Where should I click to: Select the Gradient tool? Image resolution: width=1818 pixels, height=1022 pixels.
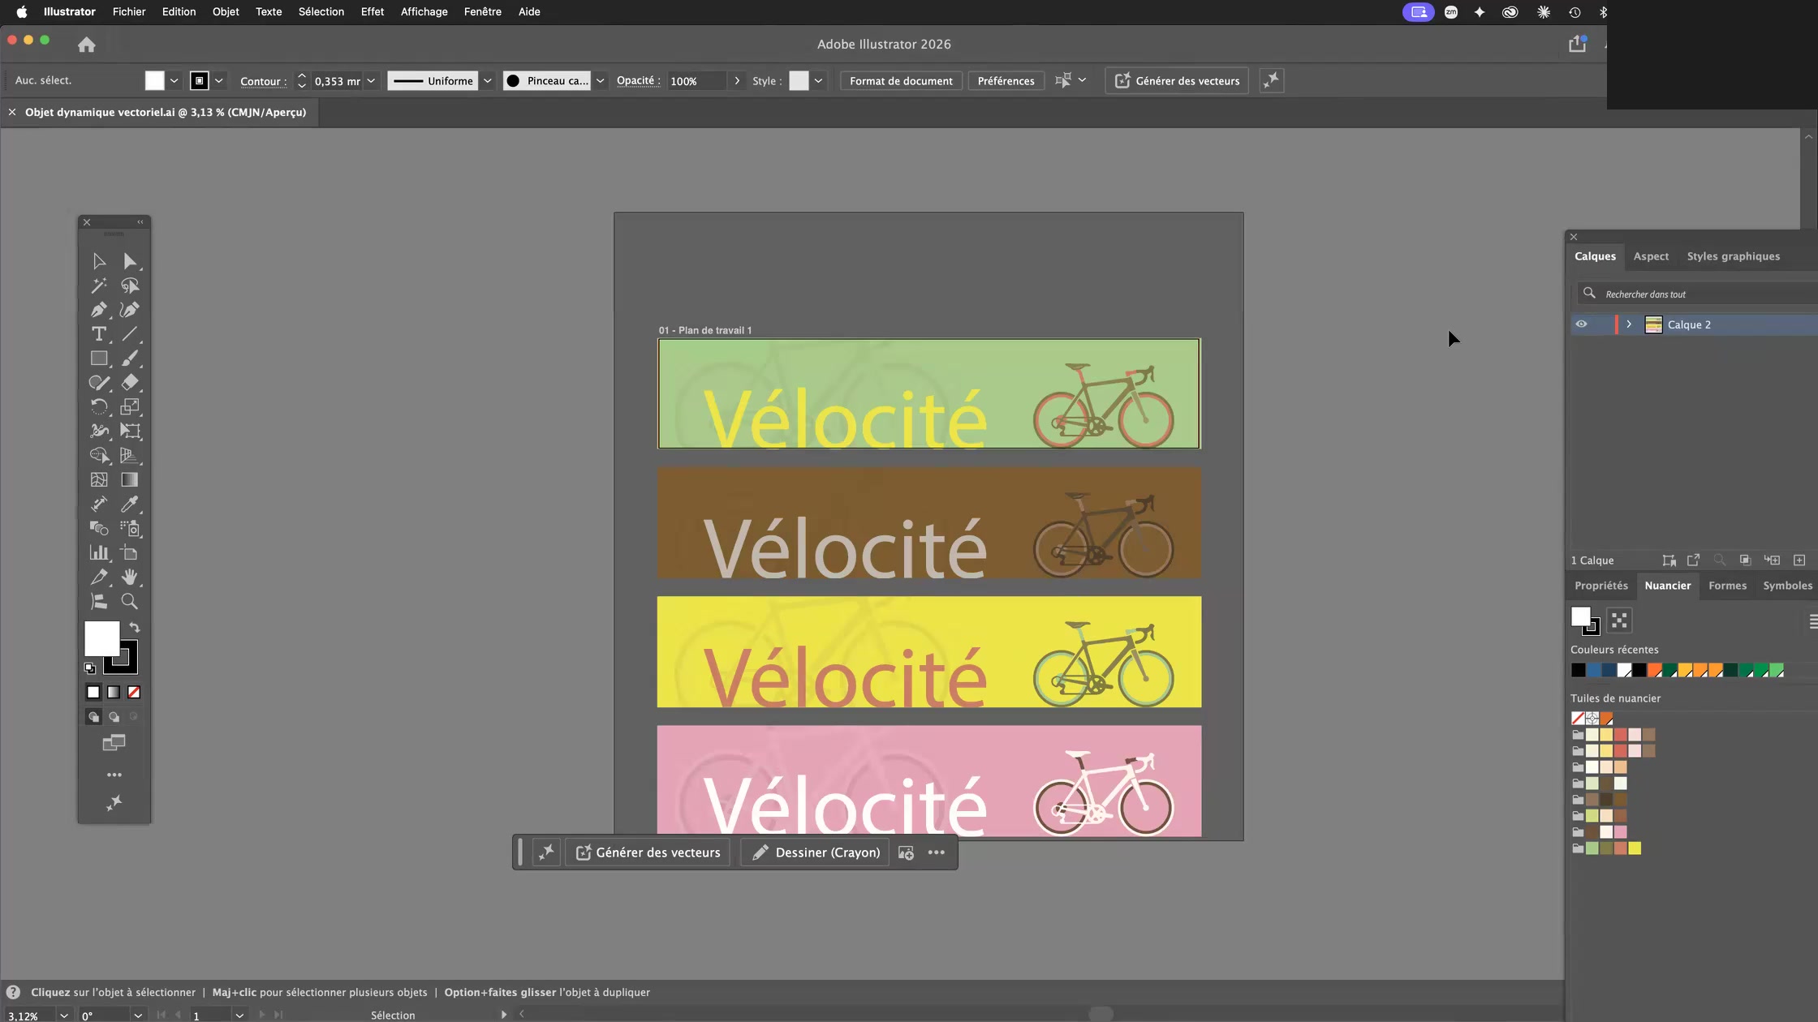(130, 480)
